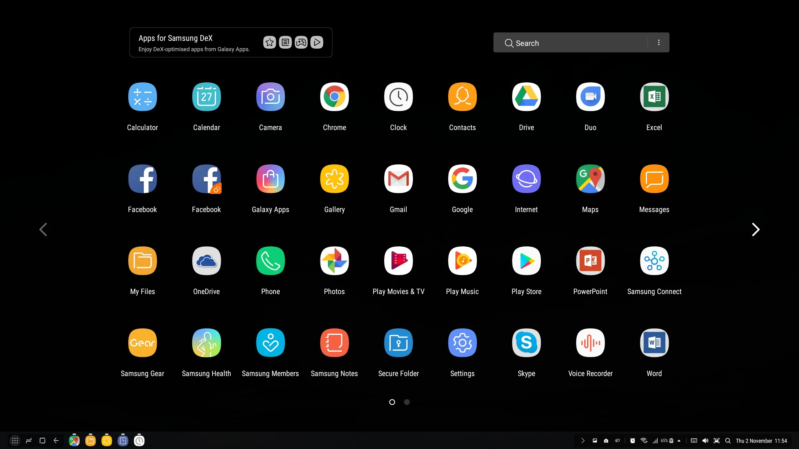Viewport: 799px width, 449px height.
Task: Open the Facebook icon with orange badge
Action: point(207,179)
